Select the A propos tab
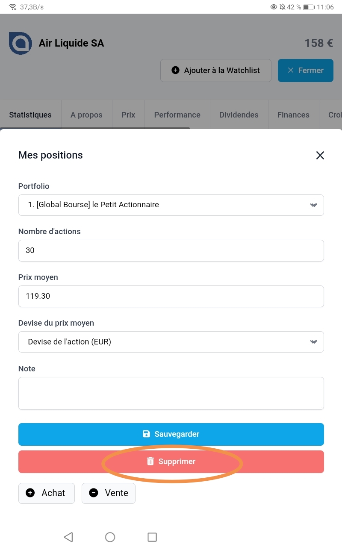Viewport: 342px width, 547px height. 86,115
